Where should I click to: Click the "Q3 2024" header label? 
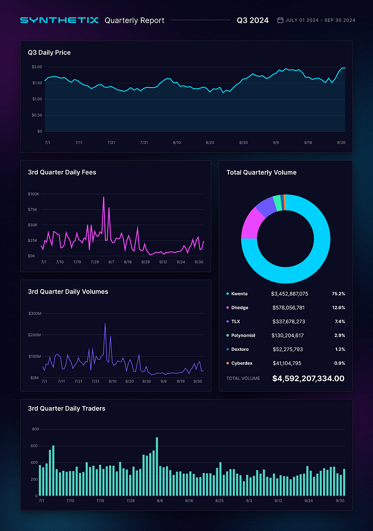(253, 20)
